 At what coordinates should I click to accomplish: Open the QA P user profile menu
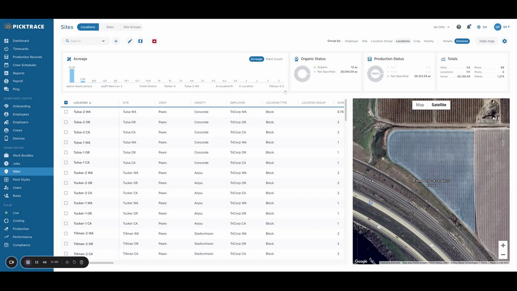(502, 27)
